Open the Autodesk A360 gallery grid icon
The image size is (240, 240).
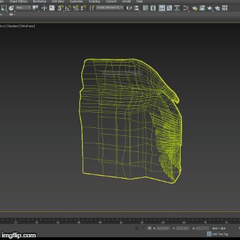(225, 8)
